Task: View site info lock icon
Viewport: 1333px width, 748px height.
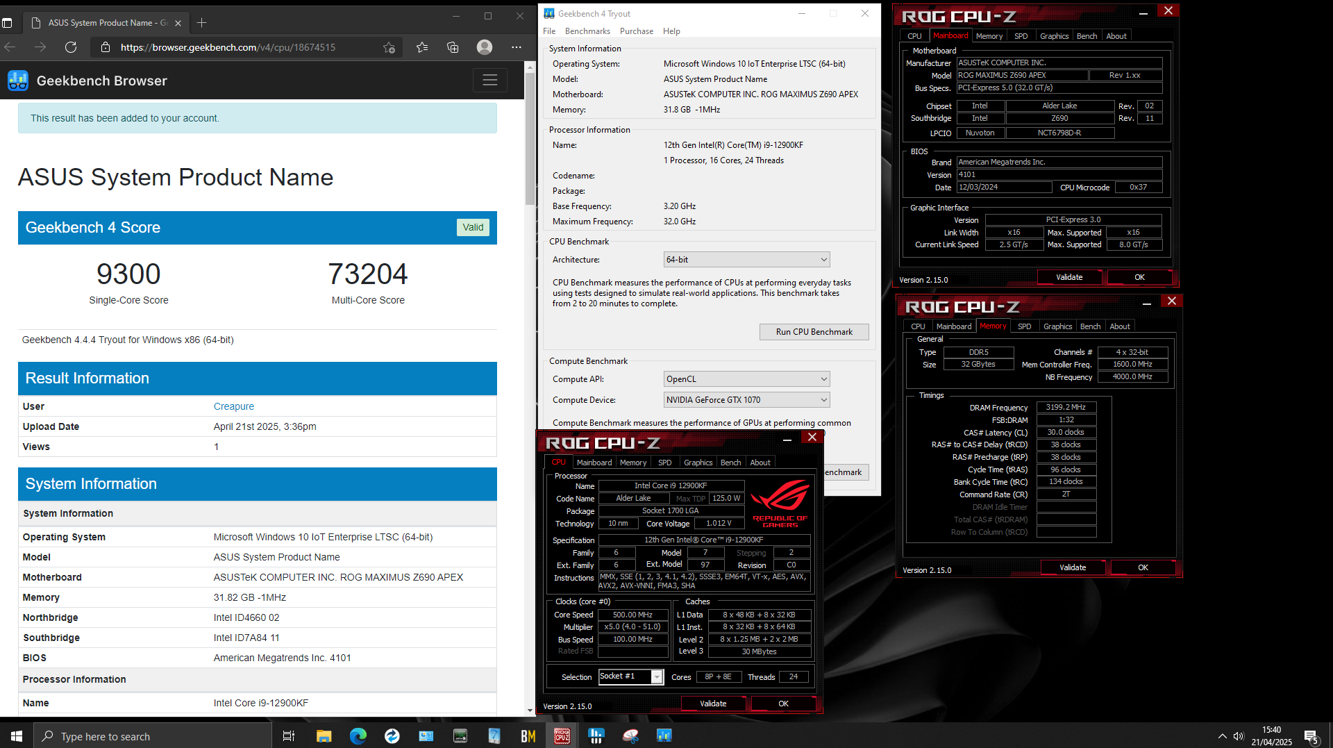Action: pos(106,47)
